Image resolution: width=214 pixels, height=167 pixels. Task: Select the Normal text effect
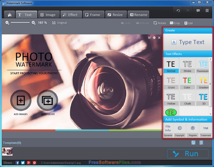pos(171,66)
